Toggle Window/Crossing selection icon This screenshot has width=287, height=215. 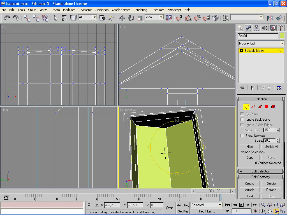pos(102,18)
